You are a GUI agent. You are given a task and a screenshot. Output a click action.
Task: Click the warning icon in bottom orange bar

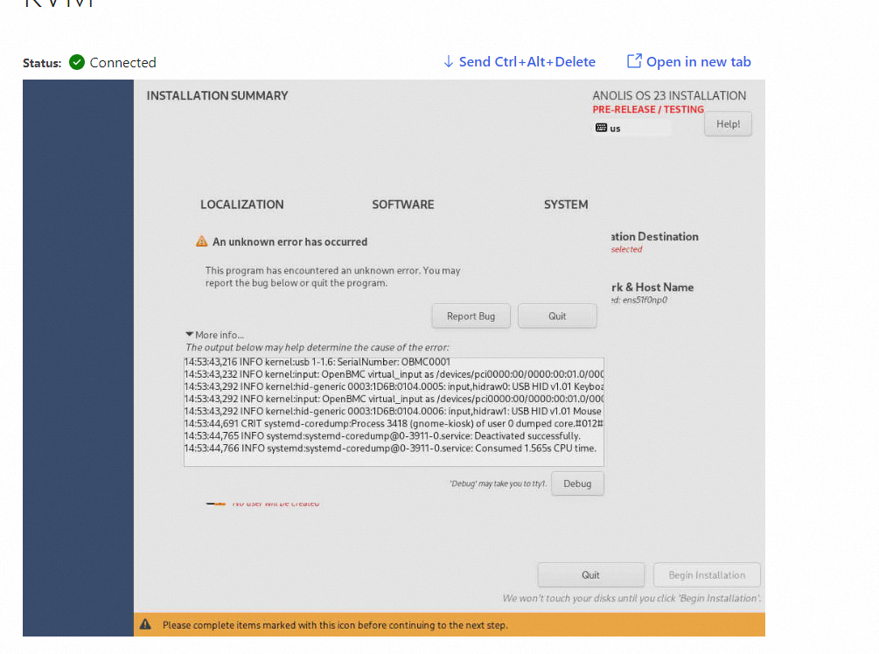(145, 624)
